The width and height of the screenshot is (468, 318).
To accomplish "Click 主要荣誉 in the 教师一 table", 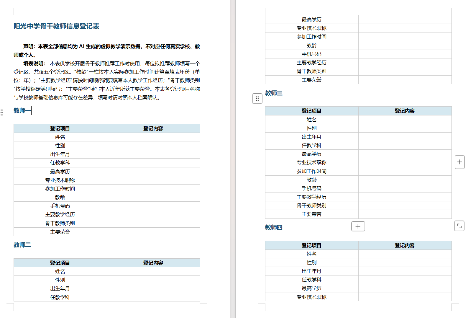I will click(x=60, y=232).
